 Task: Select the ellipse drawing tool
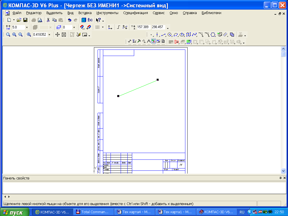point(182,35)
